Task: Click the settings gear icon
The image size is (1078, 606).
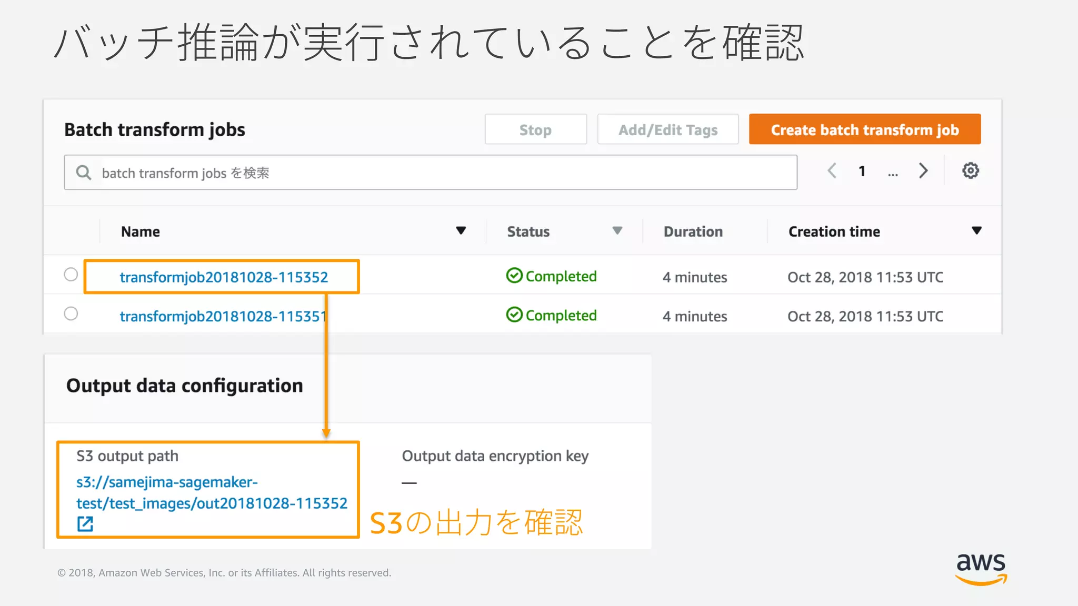Action: pyautogui.click(x=970, y=170)
